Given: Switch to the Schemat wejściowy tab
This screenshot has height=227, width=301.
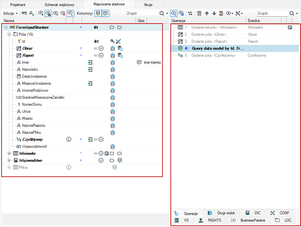Looking at the screenshot, I should [59, 5].
